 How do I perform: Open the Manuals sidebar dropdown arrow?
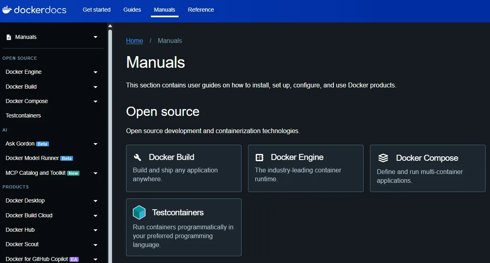[x=96, y=37]
